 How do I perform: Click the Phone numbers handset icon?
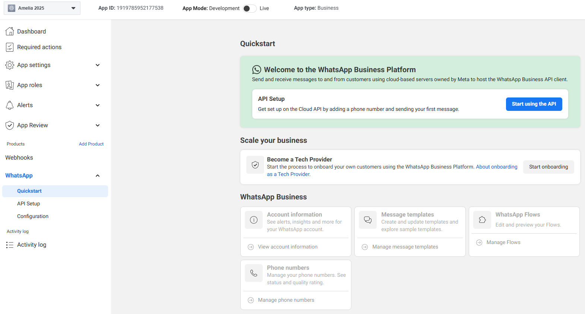pos(254,273)
